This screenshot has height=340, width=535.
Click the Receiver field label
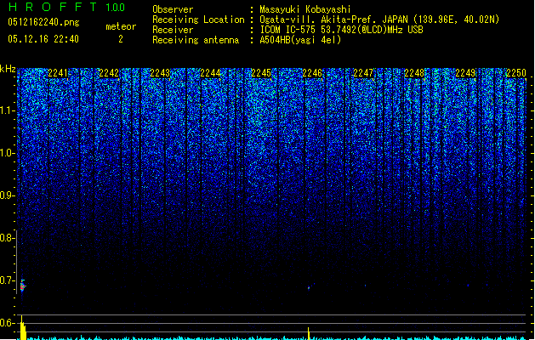(x=173, y=30)
